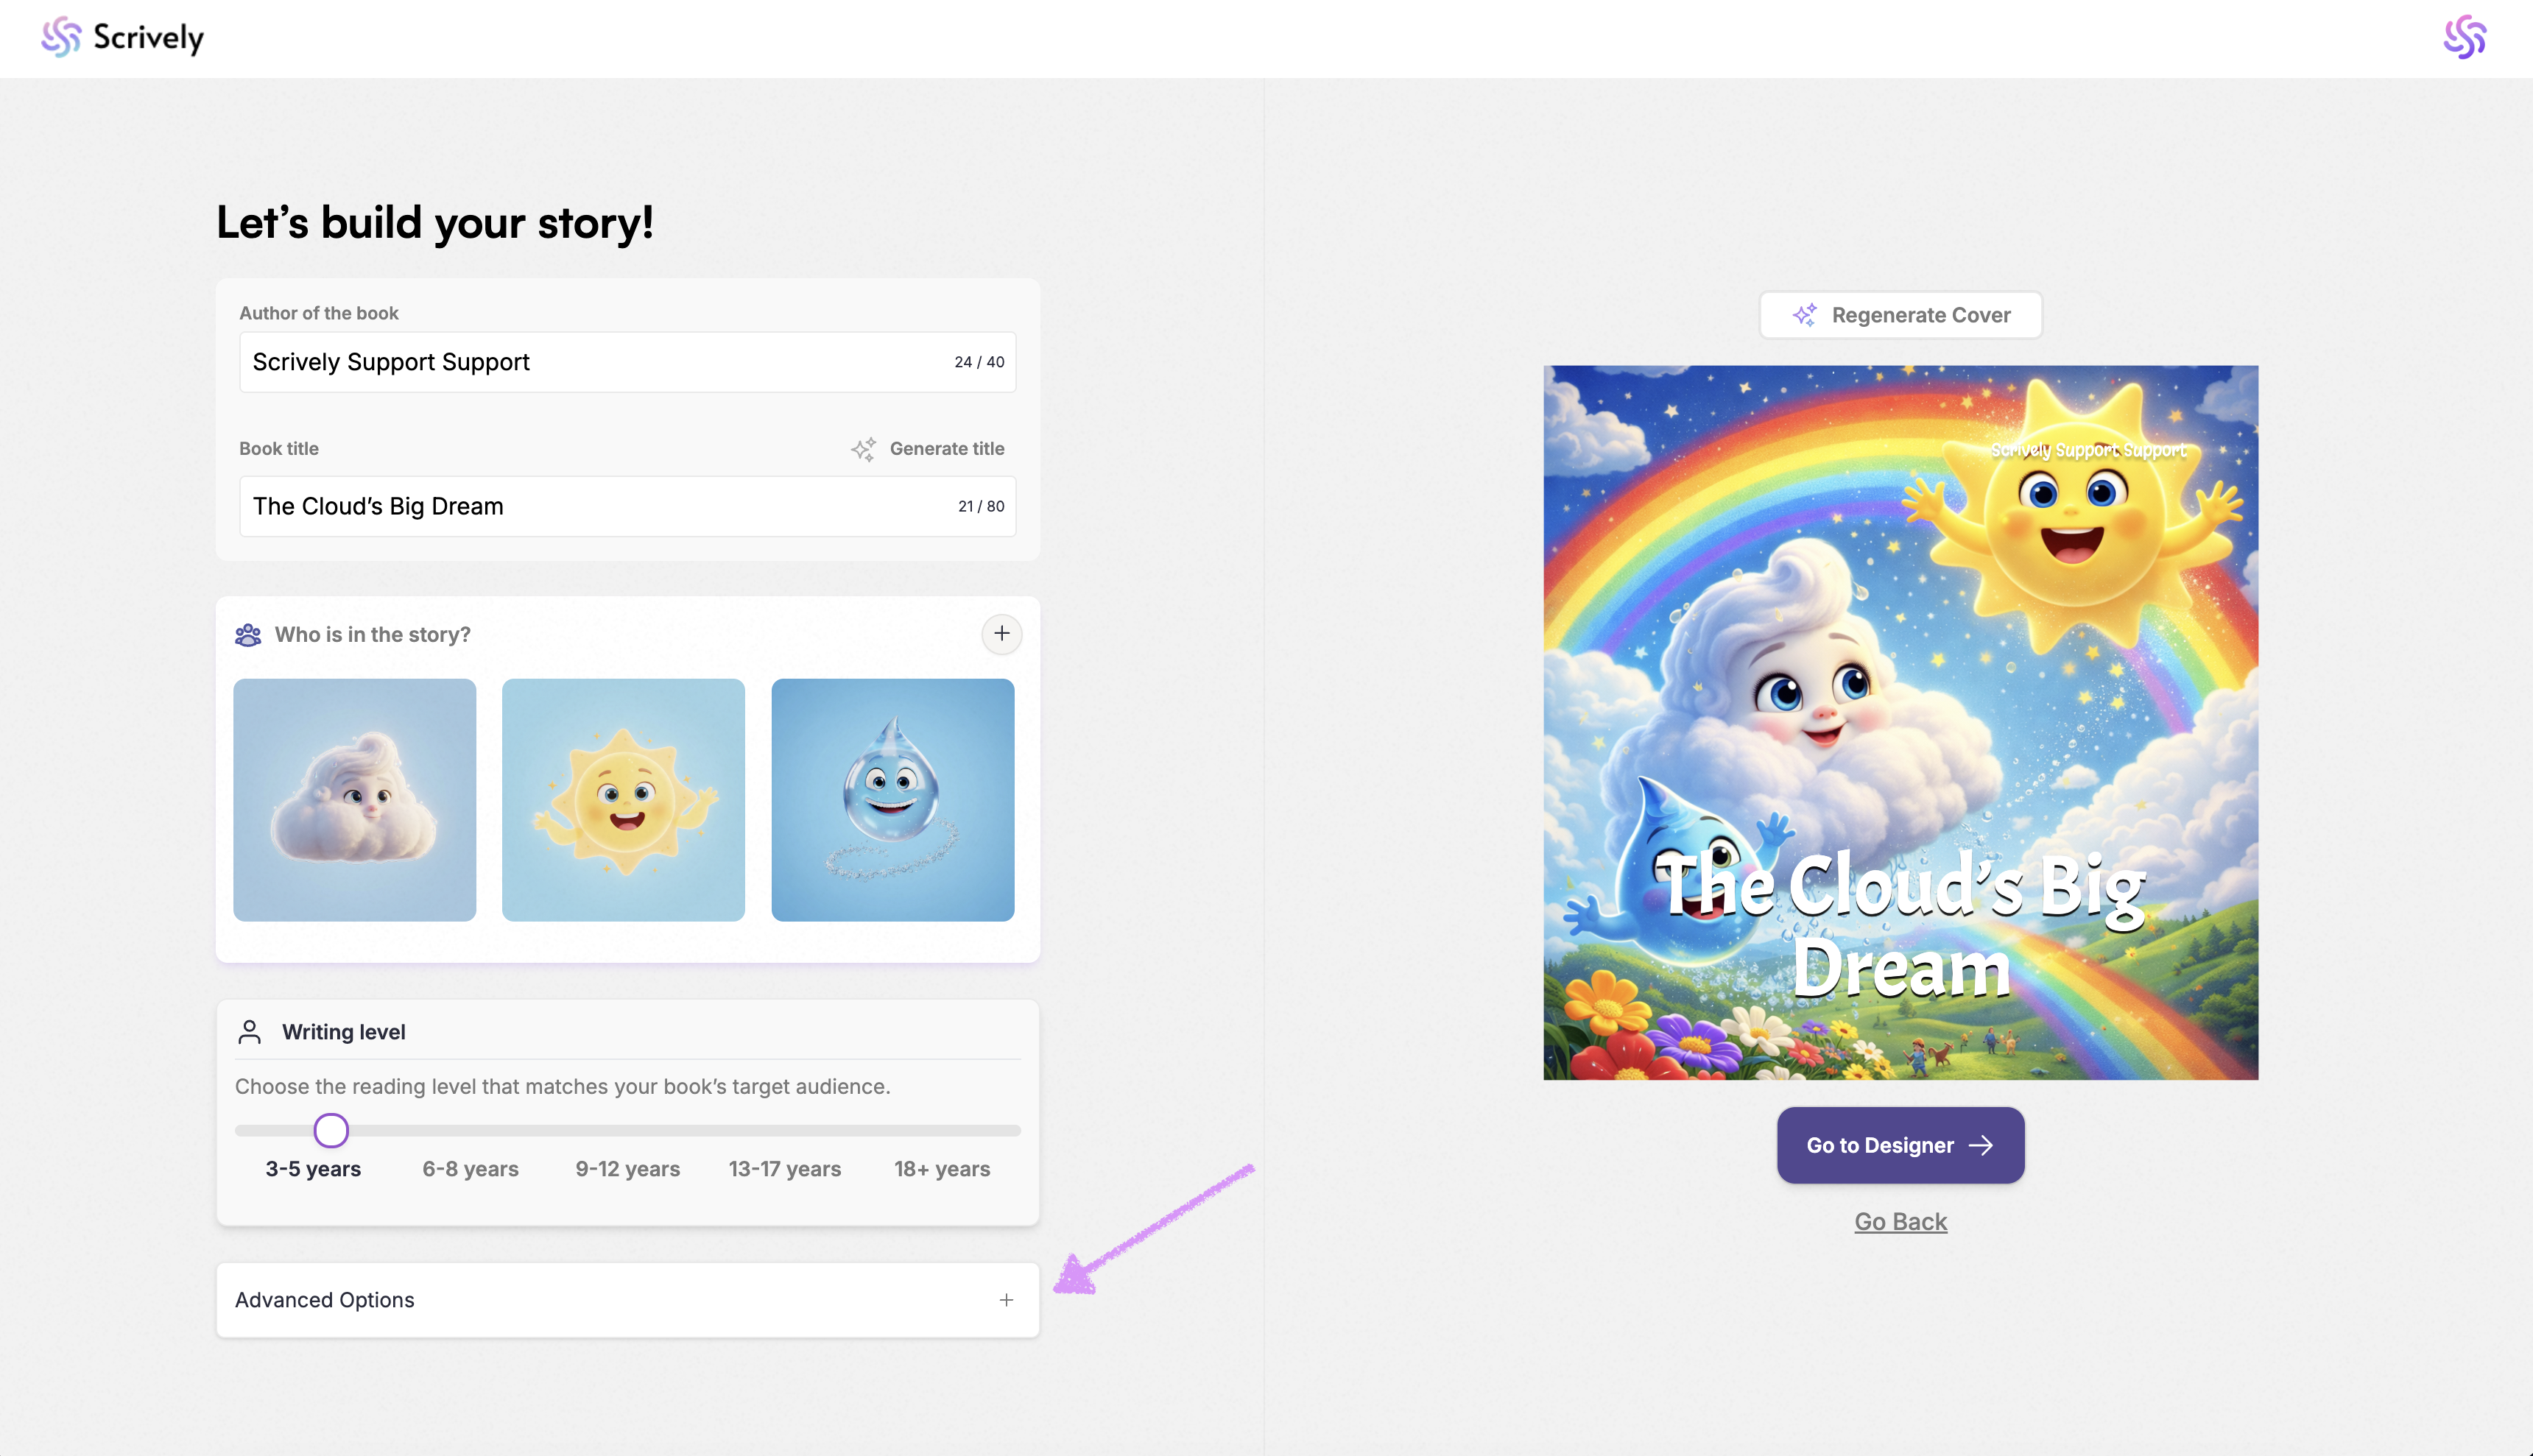2533x1456 pixels.
Task: Click the sparkle icon next to Generate title
Action: pos(863,449)
